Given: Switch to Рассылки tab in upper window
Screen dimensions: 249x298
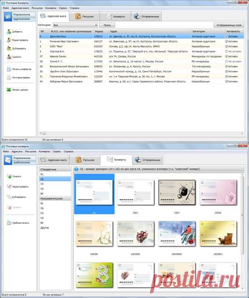Looking at the screenshot, I should point(85,16).
